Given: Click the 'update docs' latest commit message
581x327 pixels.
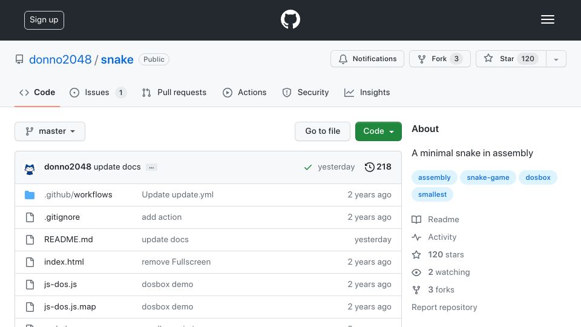Looking at the screenshot, I should [117, 167].
